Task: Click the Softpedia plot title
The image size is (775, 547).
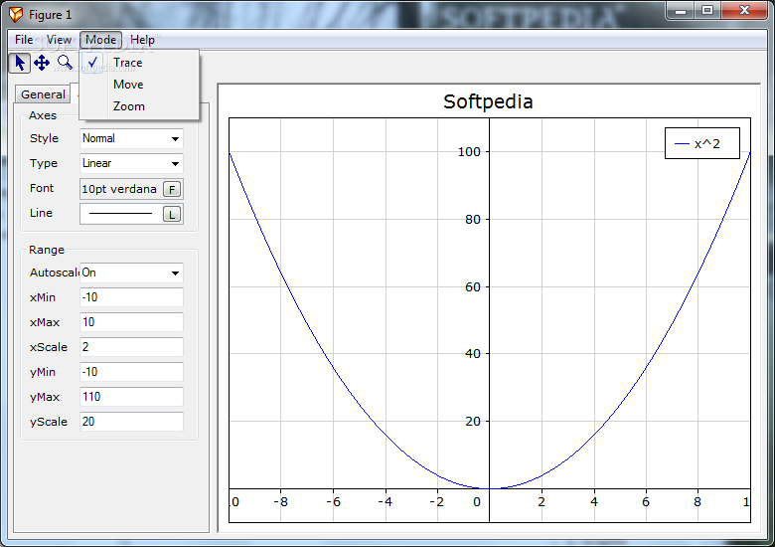Action: click(x=488, y=101)
